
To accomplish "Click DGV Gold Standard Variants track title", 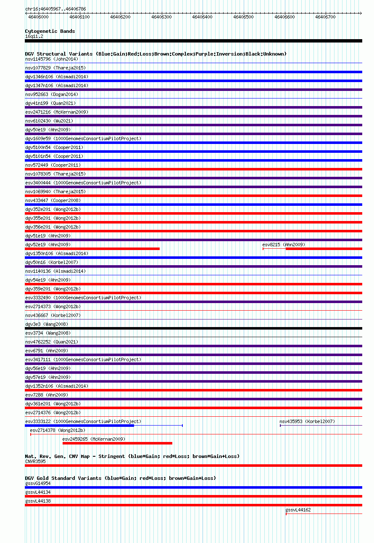I will click(121, 478).
